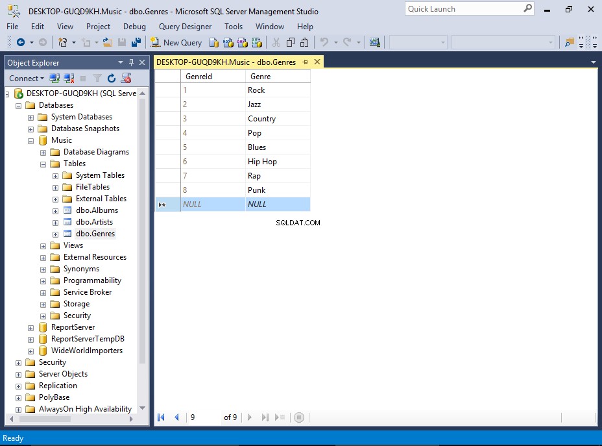The image size is (602, 446).
Task: Click the Stop Activity icon in Object Explorer
Action: (x=83, y=79)
